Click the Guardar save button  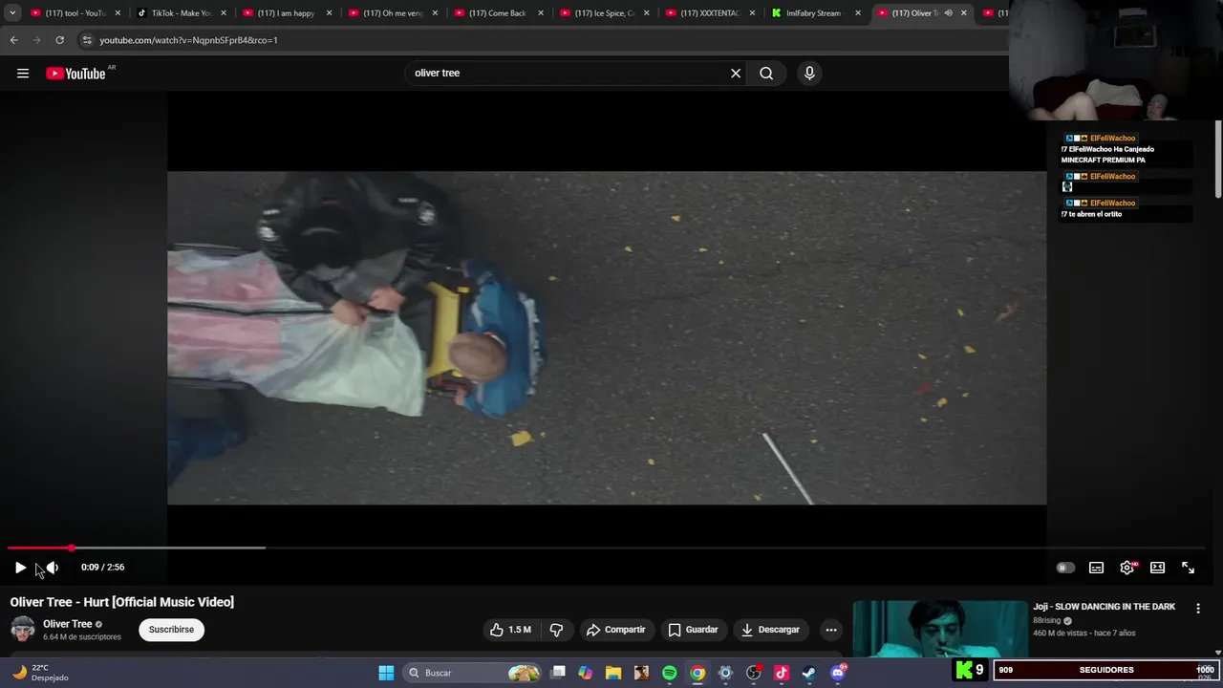pyautogui.click(x=693, y=630)
